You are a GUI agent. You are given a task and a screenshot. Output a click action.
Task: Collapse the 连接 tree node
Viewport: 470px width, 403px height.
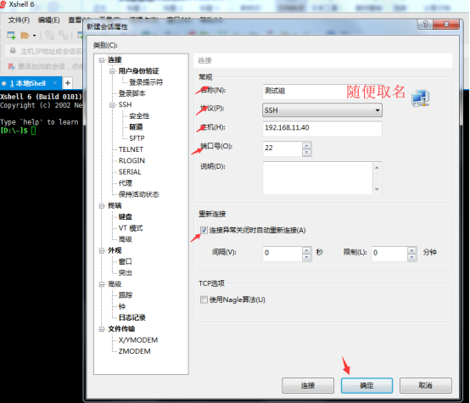coord(102,60)
